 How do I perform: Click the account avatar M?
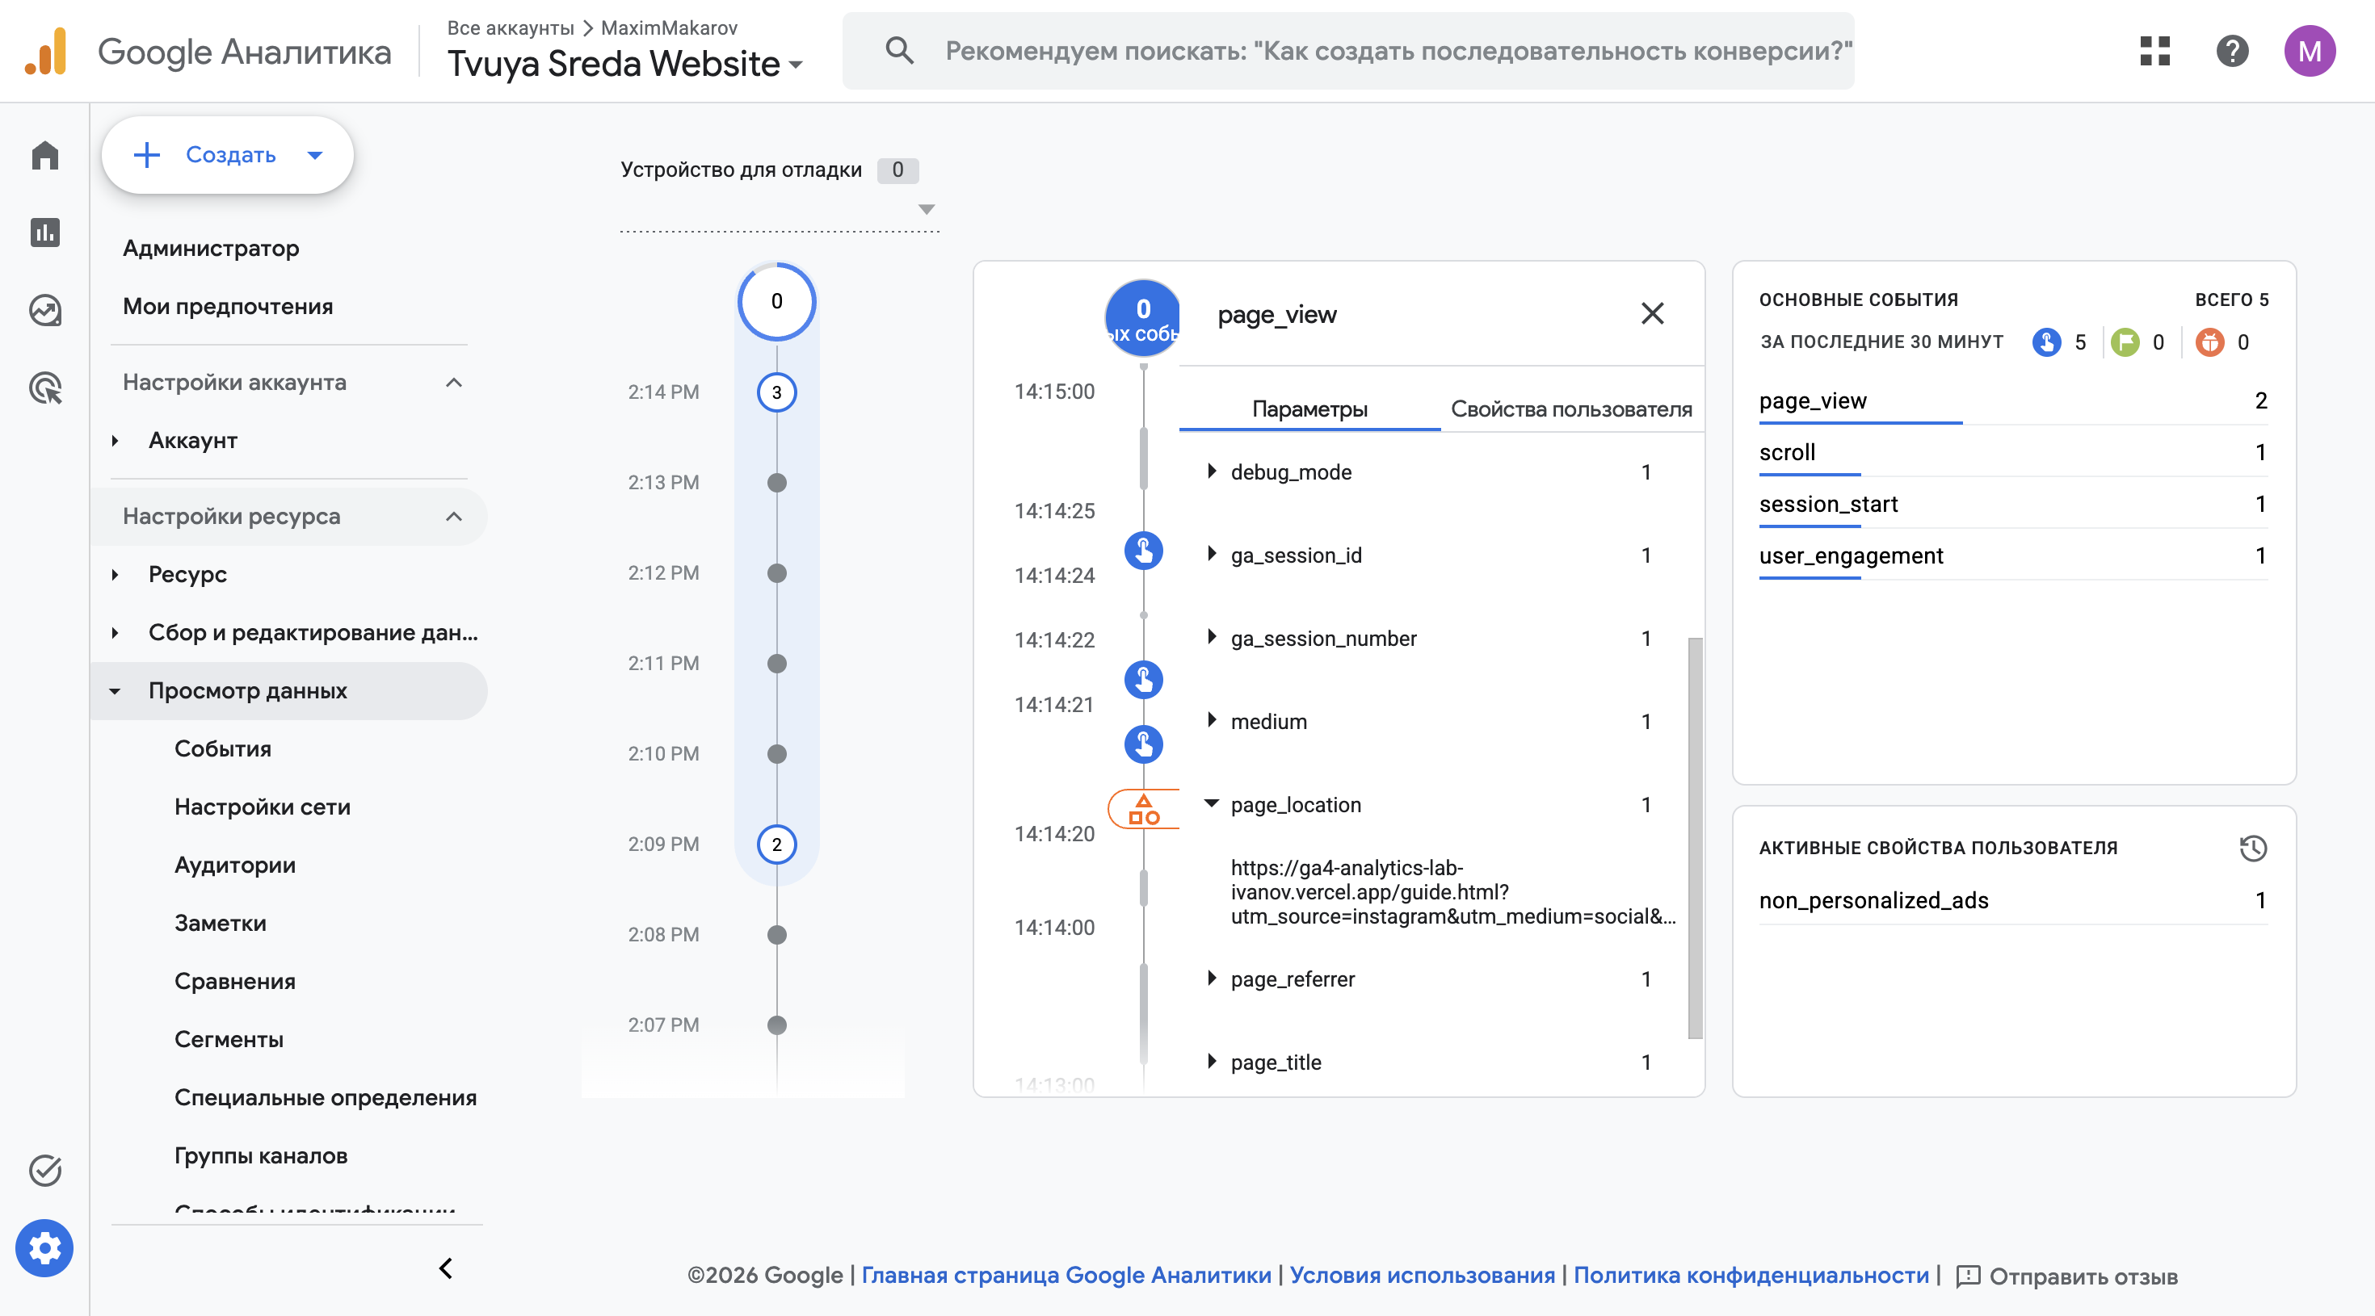pyautogui.click(x=2310, y=51)
